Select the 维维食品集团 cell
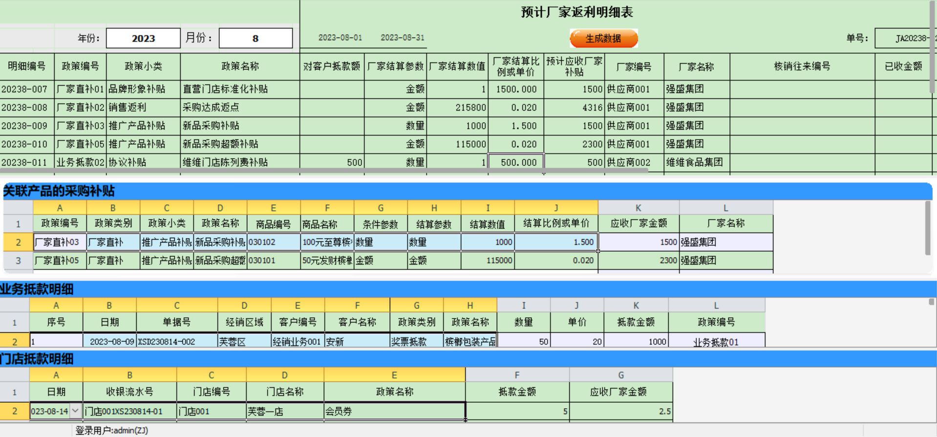This screenshot has width=937, height=437. point(696,162)
